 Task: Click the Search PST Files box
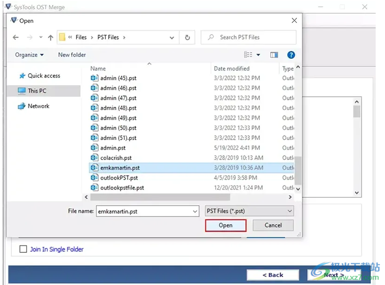248,37
